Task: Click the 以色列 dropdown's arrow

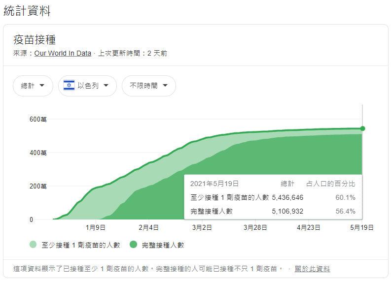Action: pos(106,85)
